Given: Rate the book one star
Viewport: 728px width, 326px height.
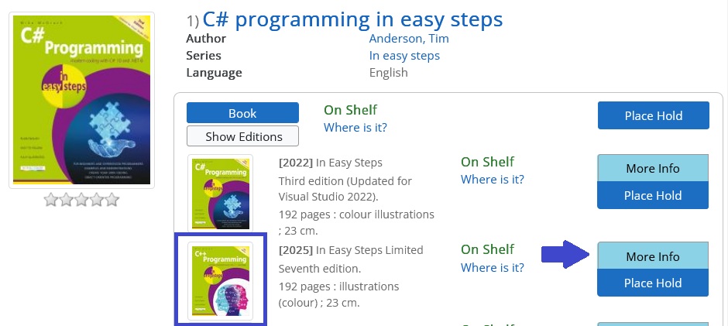Looking at the screenshot, I should pos(51,201).
